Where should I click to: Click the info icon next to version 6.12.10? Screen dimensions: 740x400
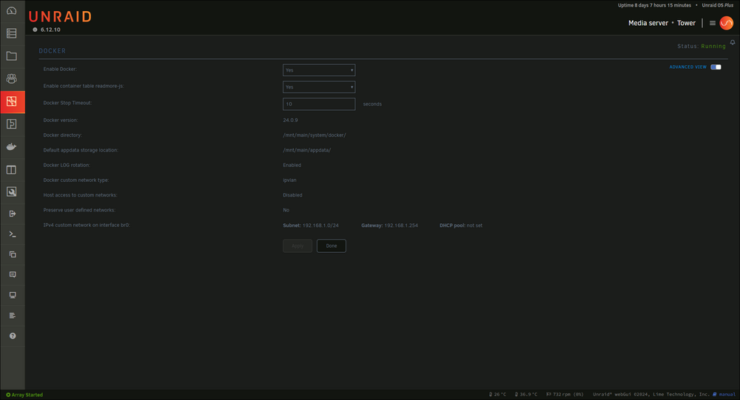tap(35, 30)
